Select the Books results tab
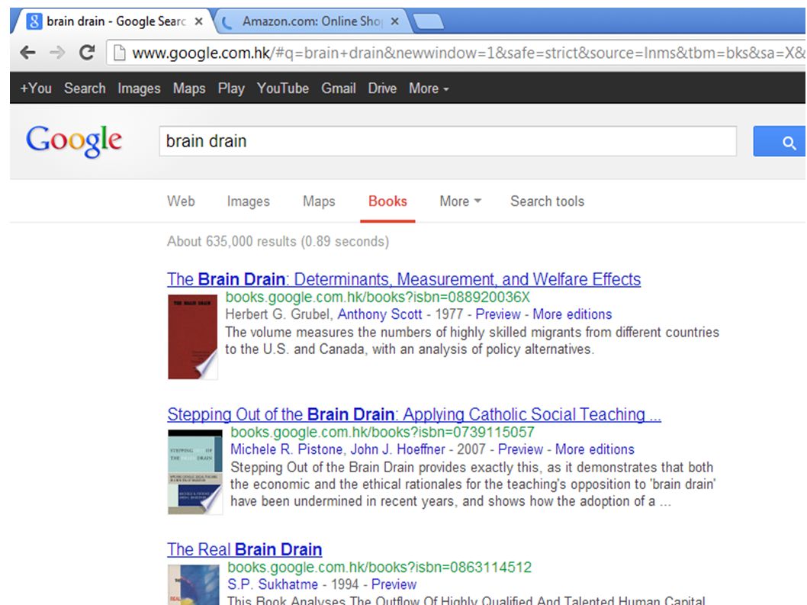The image size is (807, 605). [387, 201]
